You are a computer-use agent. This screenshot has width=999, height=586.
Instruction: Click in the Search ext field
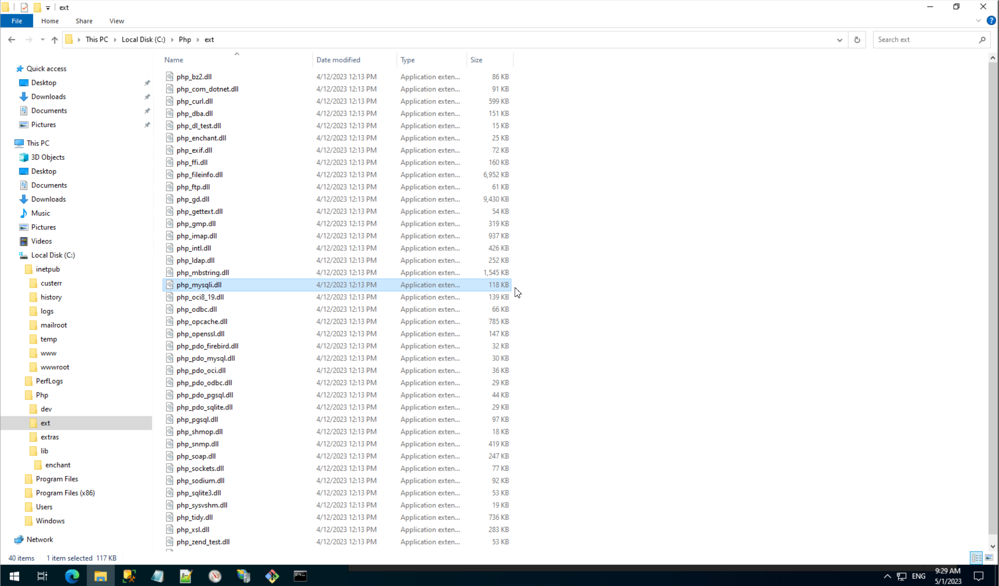[926, 40]
